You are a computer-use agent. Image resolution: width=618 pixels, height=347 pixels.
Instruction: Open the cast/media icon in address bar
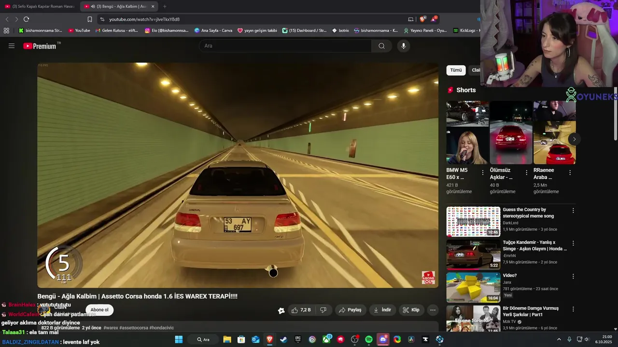[x=411, y=19]
